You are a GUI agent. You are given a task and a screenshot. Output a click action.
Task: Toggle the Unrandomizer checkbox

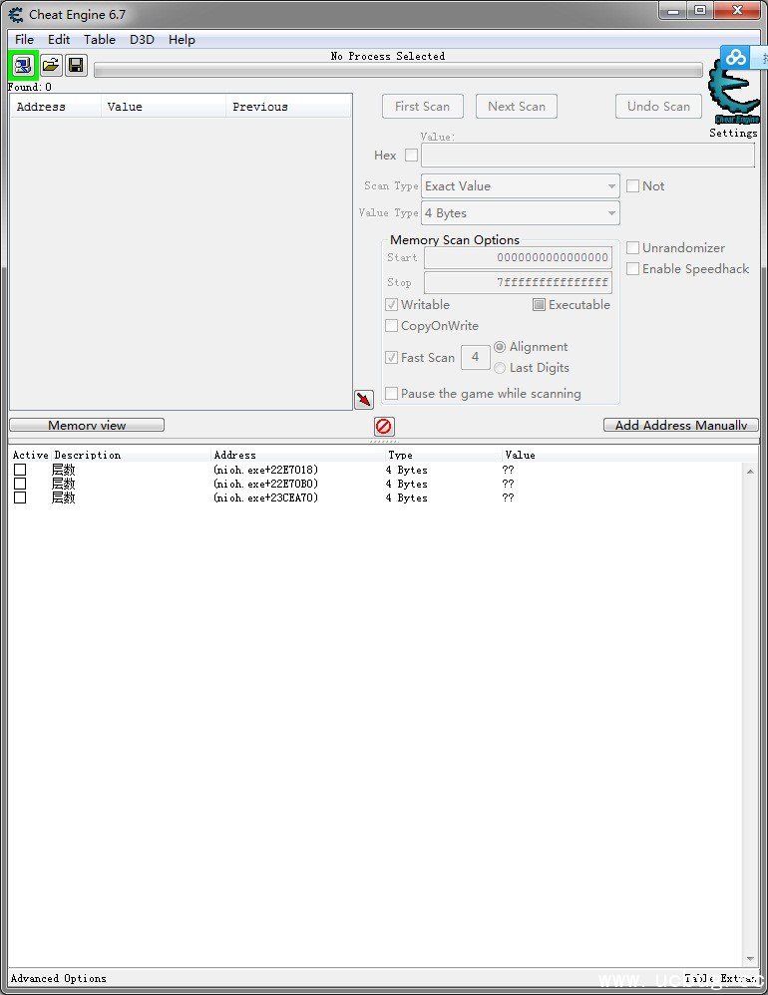click(x=632, y=248)
